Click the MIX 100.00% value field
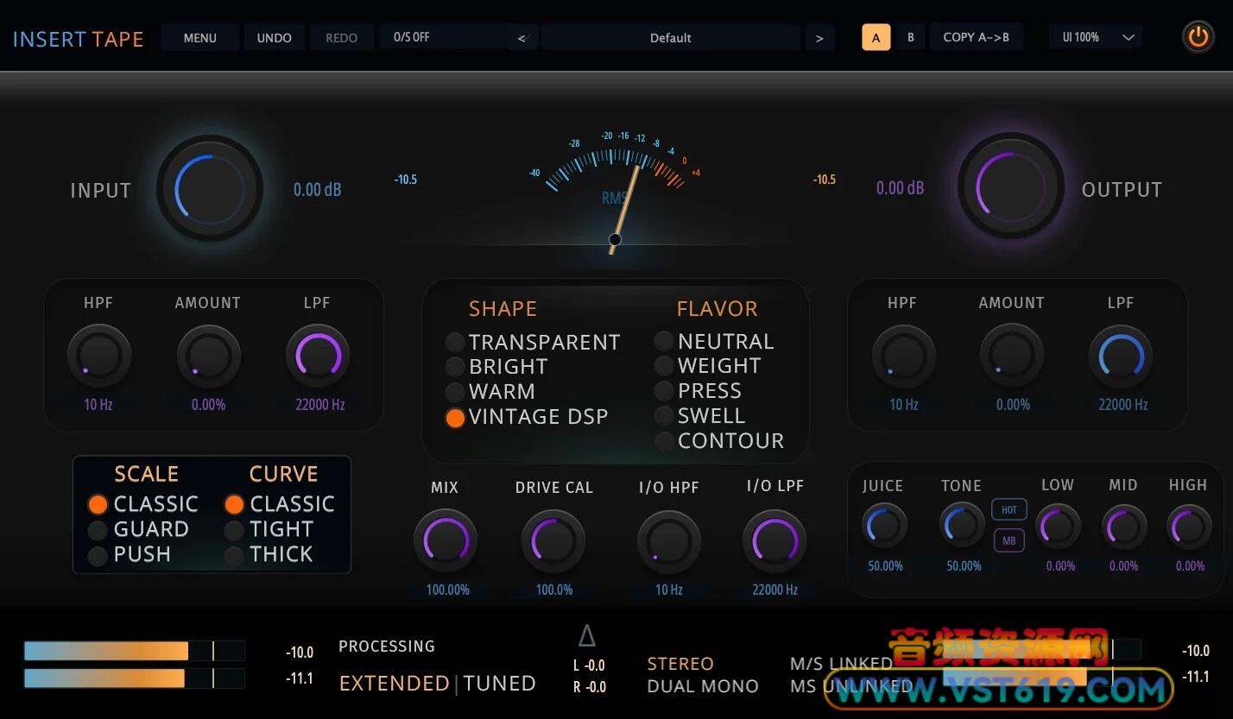This screenshot has height=719, width=1233. click(x=447, y=590)
